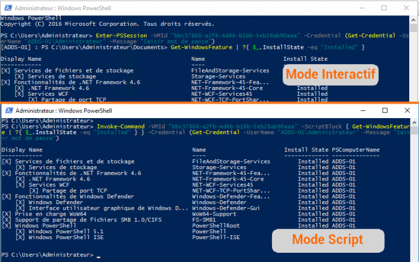This screenshot has height=262, width=419.
Task: Click 'Get-Credential' in the top window command
Action: tap(371, 36)
